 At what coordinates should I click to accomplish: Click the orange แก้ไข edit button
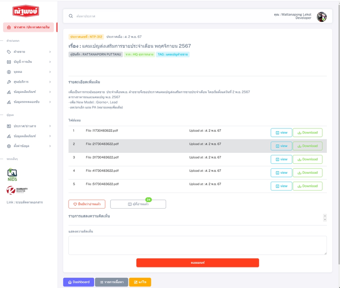[x=140, y=282]
